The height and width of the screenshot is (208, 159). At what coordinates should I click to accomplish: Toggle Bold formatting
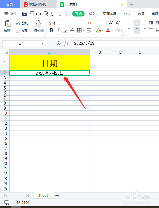[52, 30]
